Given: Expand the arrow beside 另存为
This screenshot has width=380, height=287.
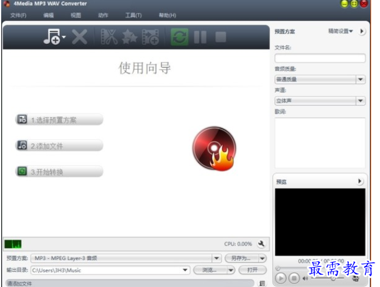Looking at the screenshot, I should (x=262, y=258).
